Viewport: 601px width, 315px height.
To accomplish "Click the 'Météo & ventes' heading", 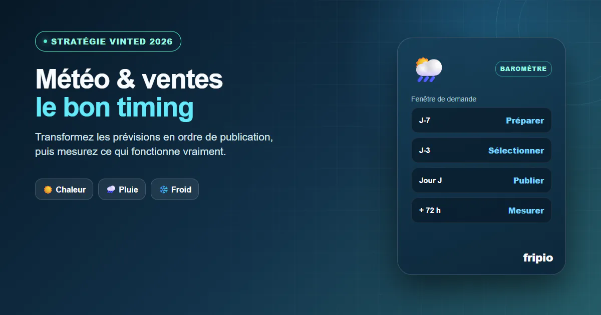I will pyautogui.click(x=129, y=79).
